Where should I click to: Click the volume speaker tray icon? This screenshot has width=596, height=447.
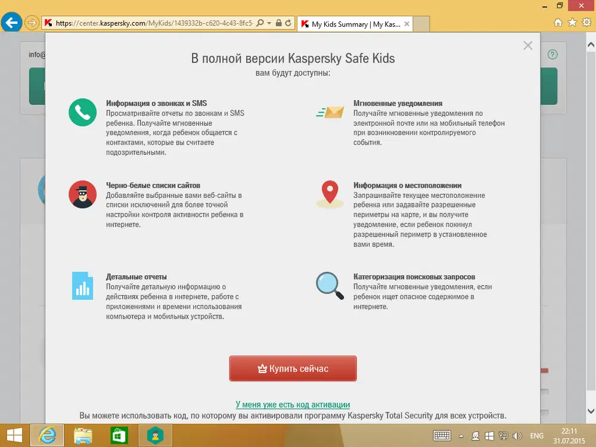(517, 436)
